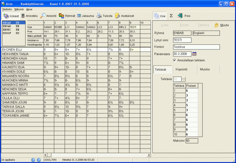The image size is (236, 163).
Task: Click the sigma summary tab icon
Action: [x=171, y=16]
